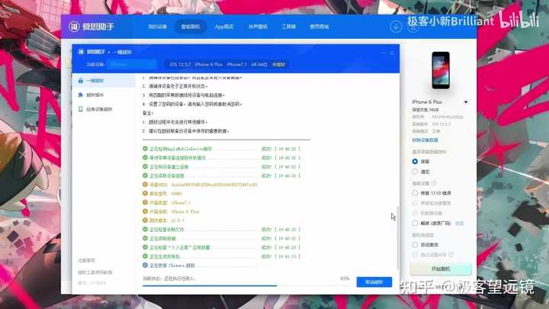Click orange icon beside device UDID row

click(x=145, y=185)
